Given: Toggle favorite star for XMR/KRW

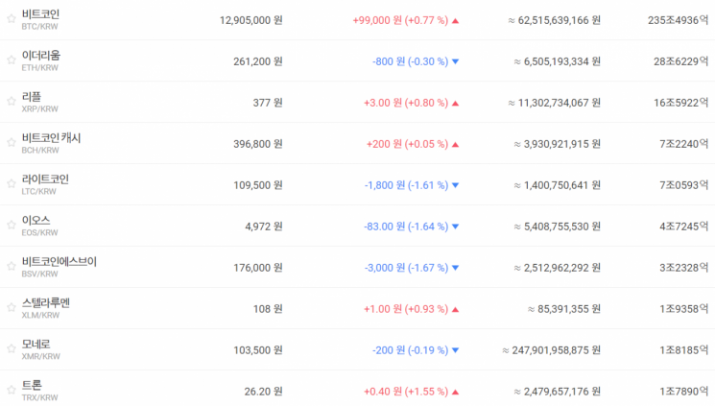Looking at the screenshot, I should [x=11, y=348].
